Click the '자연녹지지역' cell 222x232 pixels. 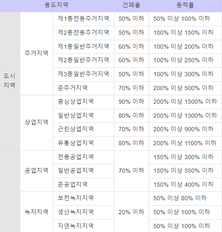[x=84, y=226]
